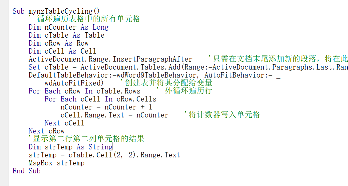Click the InsertParagraphAfter method call
348x186 pixels.
(153, 59)
